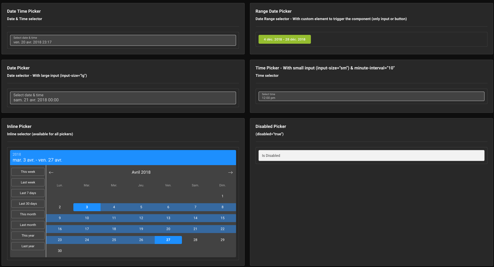The image size is (494, 267).
Task: Select the "Last year" shortcut
Action: (28, 246)
